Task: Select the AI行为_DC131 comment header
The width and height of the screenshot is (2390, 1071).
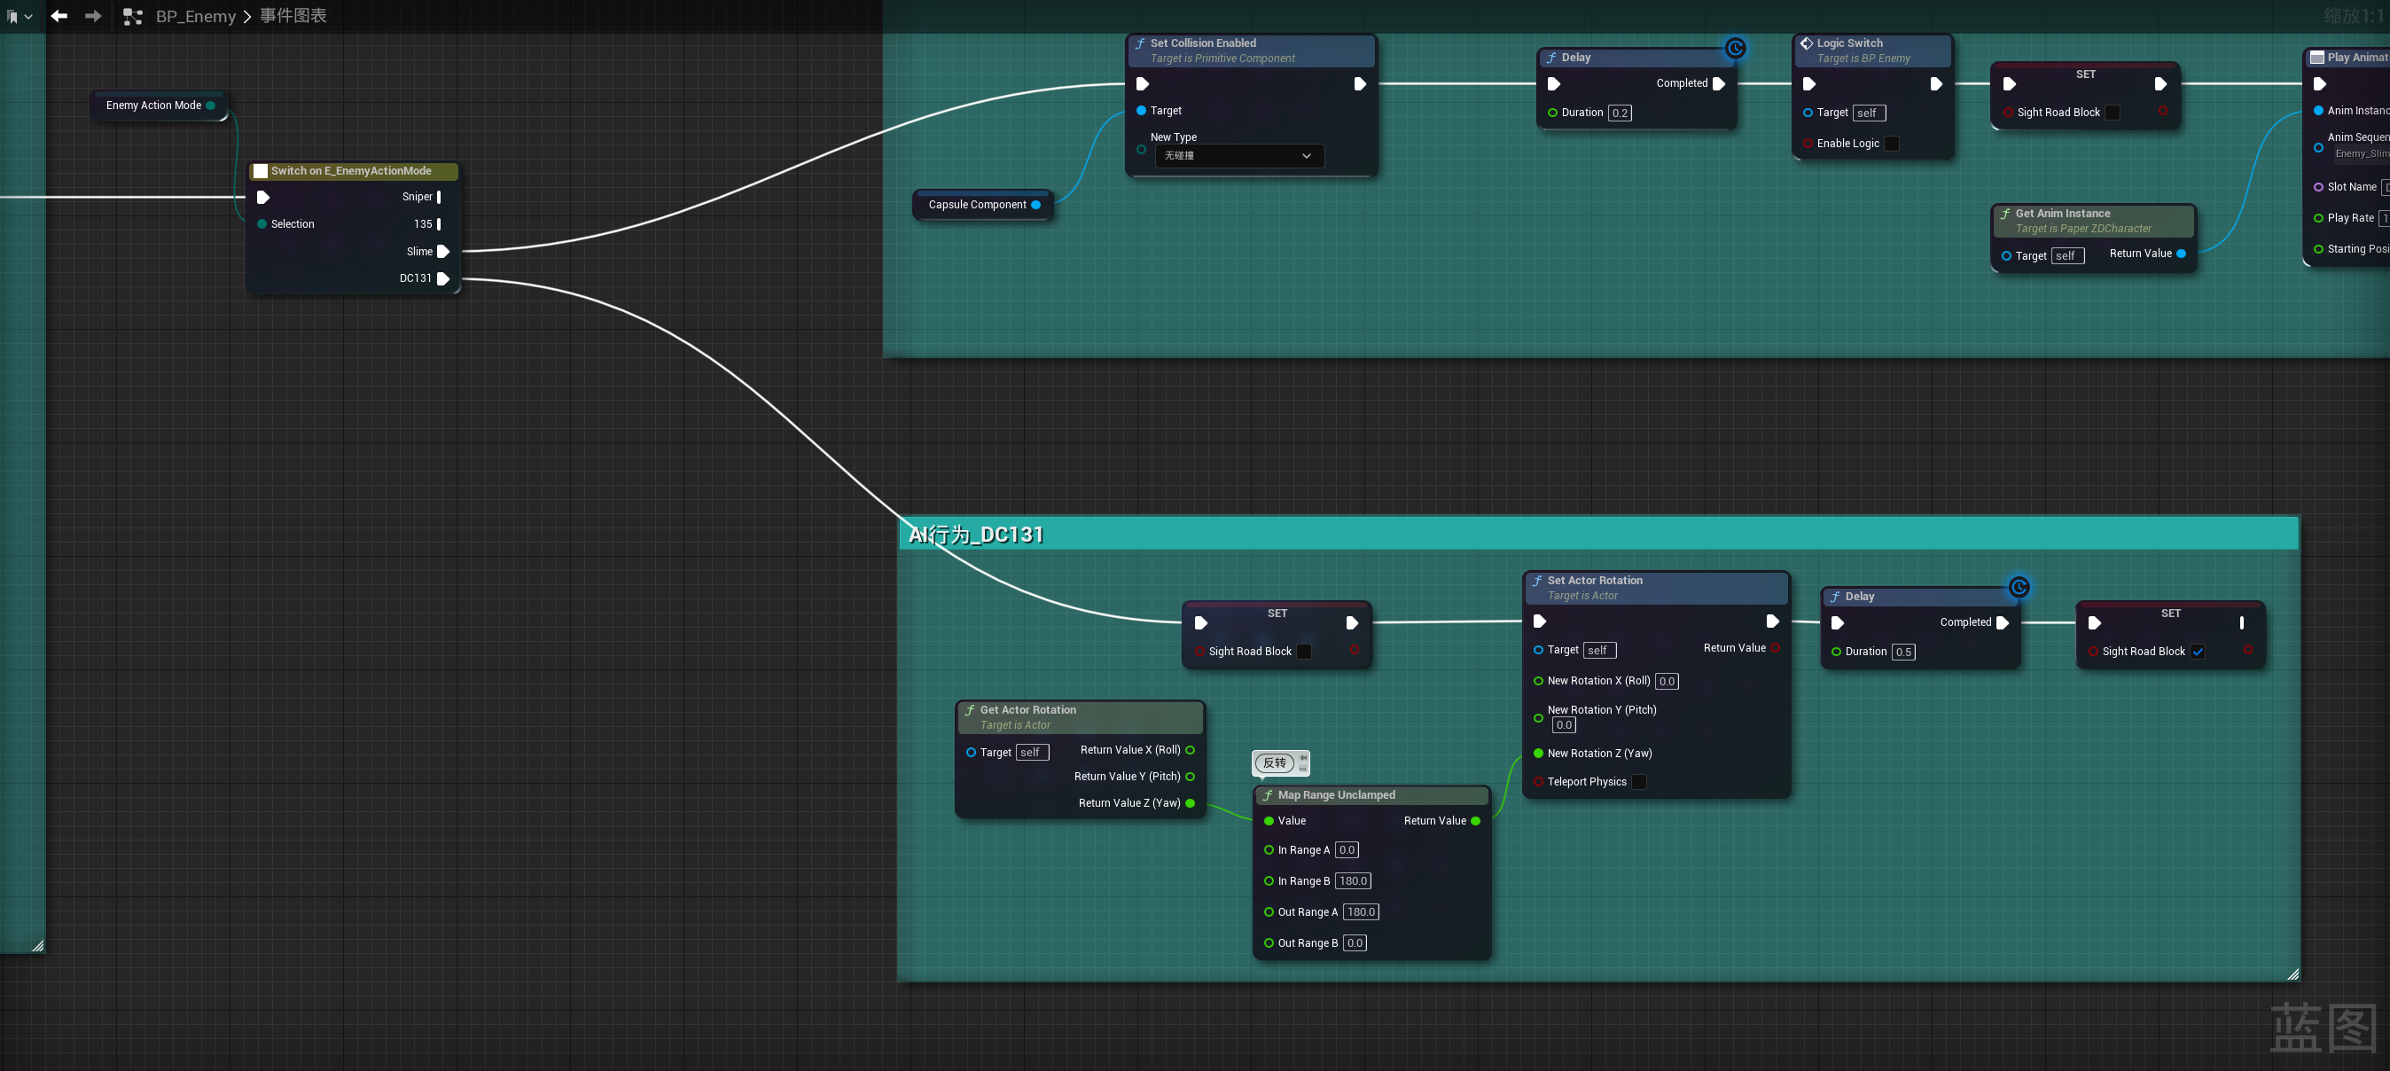Action: [1577, 535]
